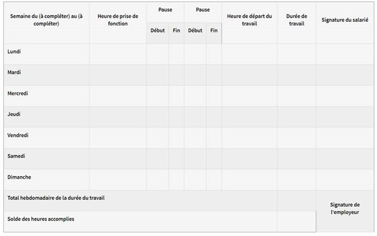Click the Semaine du (à compléter) header
Viewport: 377px width, 236px height.
46,20
